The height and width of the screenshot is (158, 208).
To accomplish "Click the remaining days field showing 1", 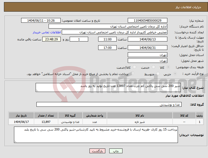I will pyautogui.click(x=79, y=39).
